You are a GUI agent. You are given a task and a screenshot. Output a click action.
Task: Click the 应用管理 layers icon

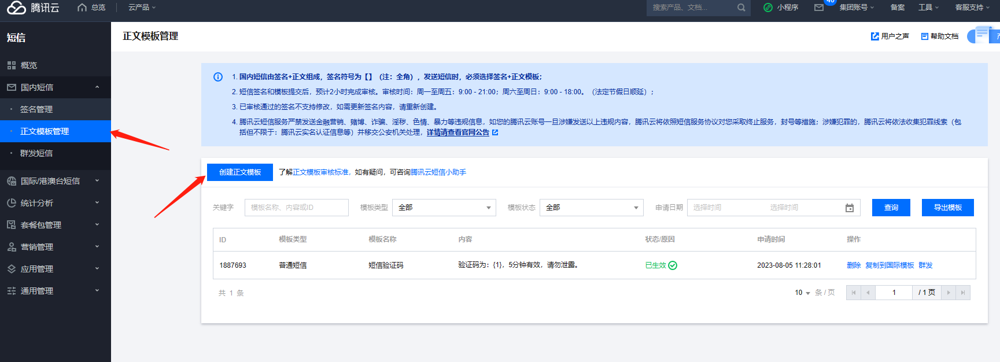click(12, 269)
